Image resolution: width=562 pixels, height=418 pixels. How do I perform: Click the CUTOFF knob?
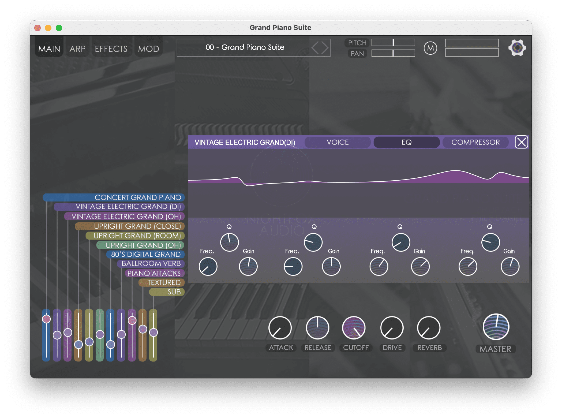(x=354, y=328)
